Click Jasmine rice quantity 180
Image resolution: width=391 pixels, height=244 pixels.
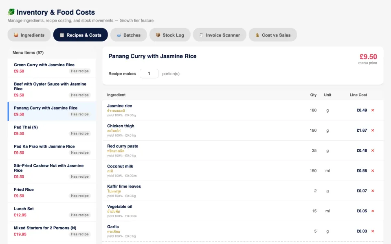click(x=313, y=110)
